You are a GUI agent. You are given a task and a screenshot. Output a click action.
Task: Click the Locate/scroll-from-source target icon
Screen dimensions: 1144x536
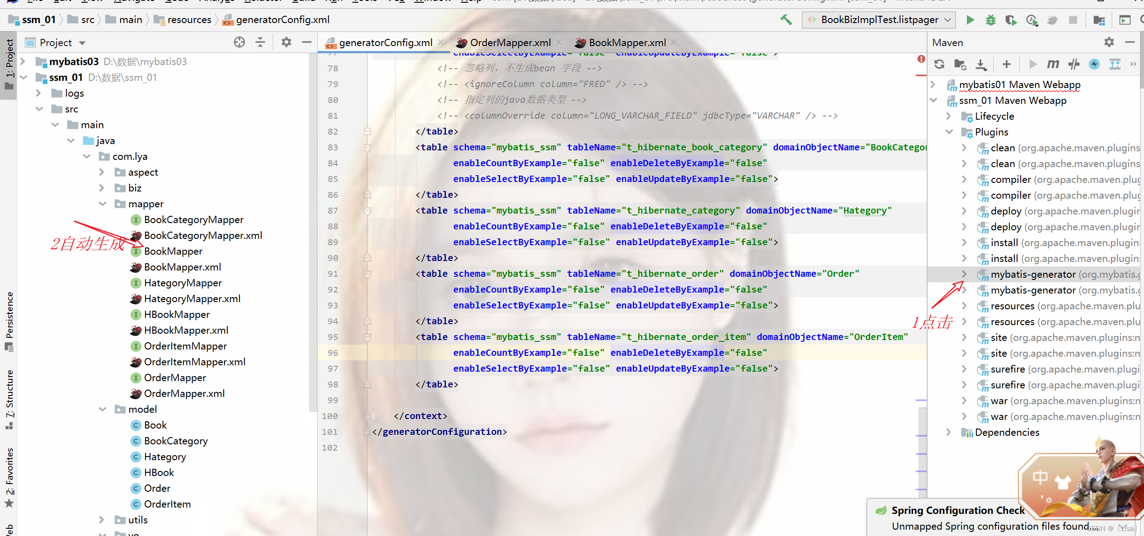click(x=239, y=42)
